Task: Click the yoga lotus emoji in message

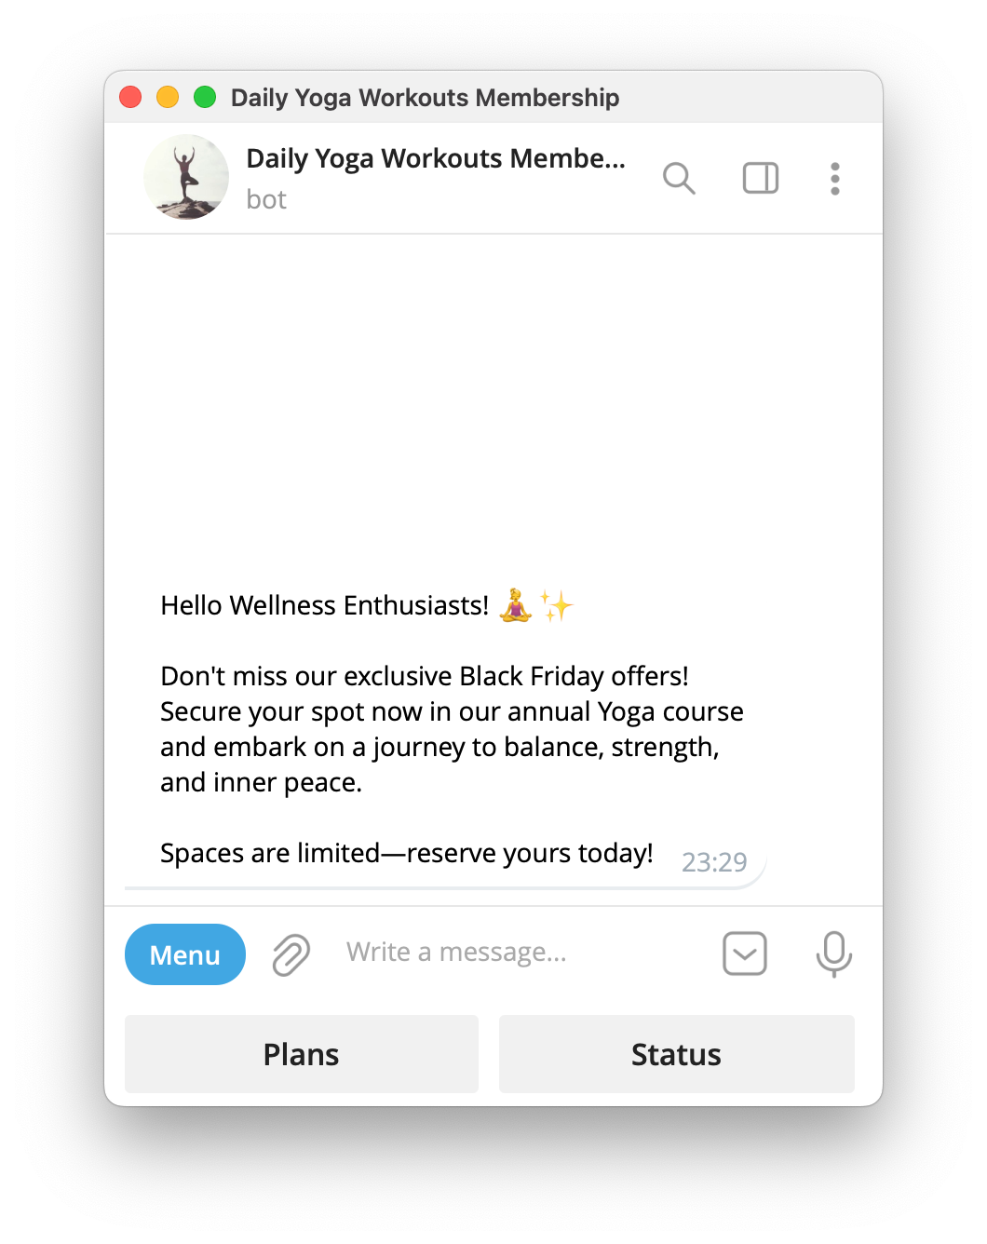Action: point(516,605)
